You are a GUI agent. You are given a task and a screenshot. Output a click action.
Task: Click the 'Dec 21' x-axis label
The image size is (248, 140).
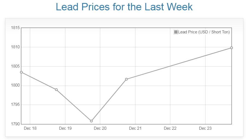tap(135, 128)
